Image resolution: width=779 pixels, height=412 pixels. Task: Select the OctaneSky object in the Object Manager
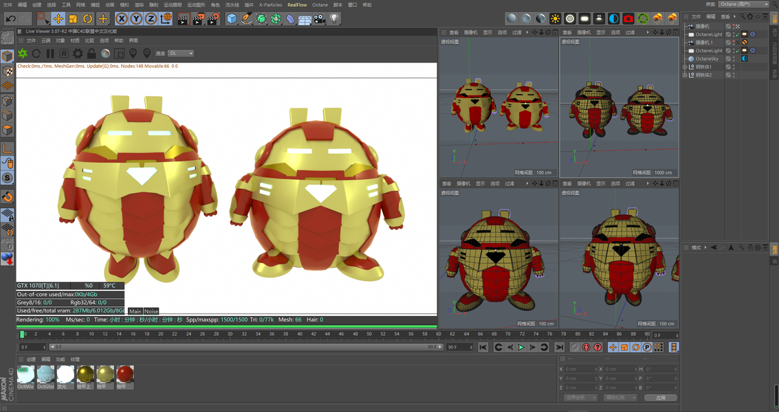(x=707, y=58)
